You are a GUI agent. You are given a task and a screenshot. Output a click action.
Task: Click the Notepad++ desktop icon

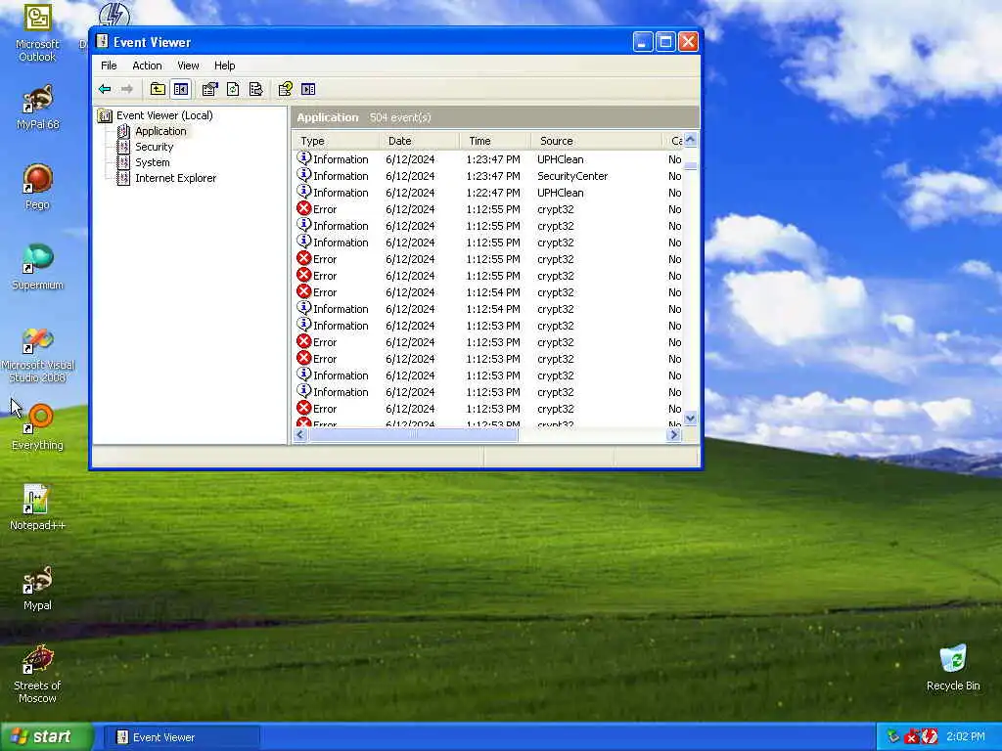tap(37, 508)
